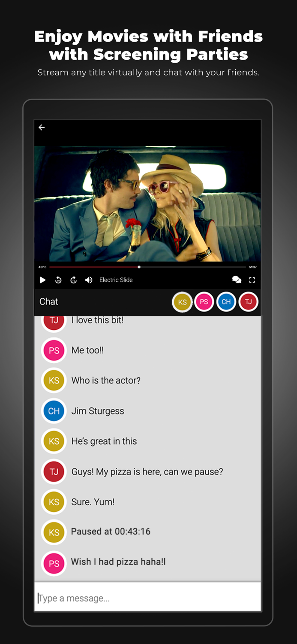The height and width of the screenshot is (644, 297).
Task: Toggle the chat panel icon
Action: [237, 280]
